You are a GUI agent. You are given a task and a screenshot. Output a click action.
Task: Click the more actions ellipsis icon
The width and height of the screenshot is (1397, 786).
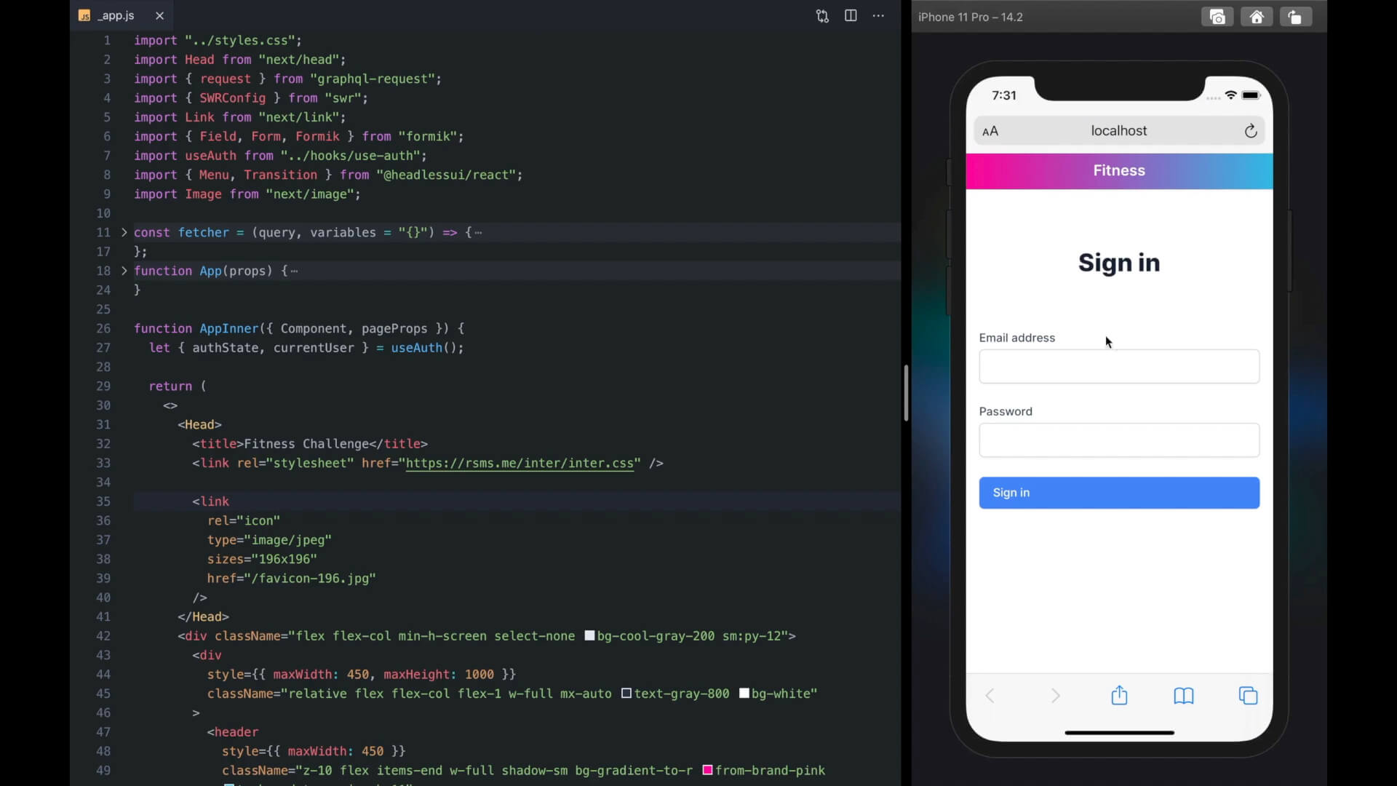[x=878, y=16]
